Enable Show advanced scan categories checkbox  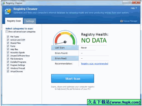(x=7, y=32)
